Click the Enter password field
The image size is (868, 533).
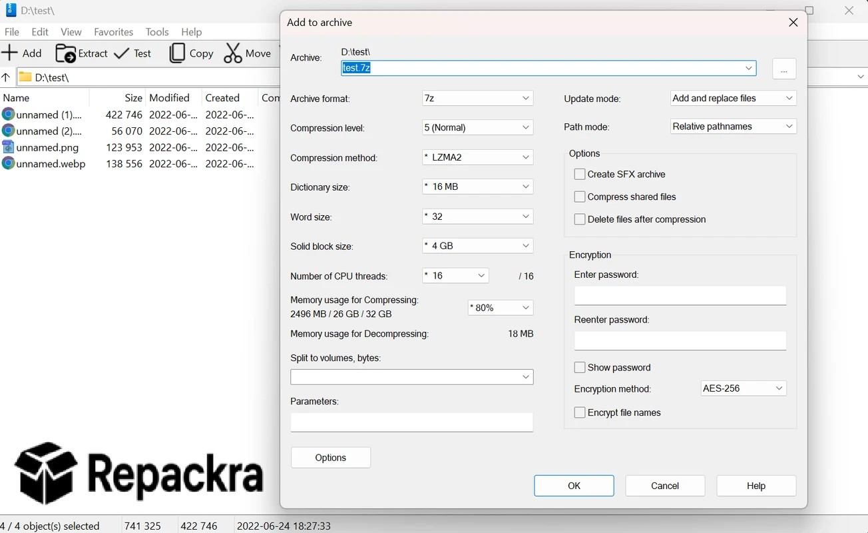click(680, 296)
